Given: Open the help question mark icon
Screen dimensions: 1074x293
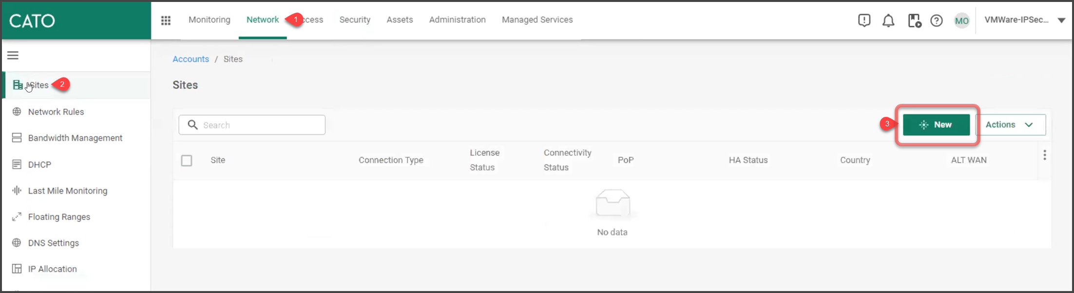Looking at the screenshot, I should (936, 20).
